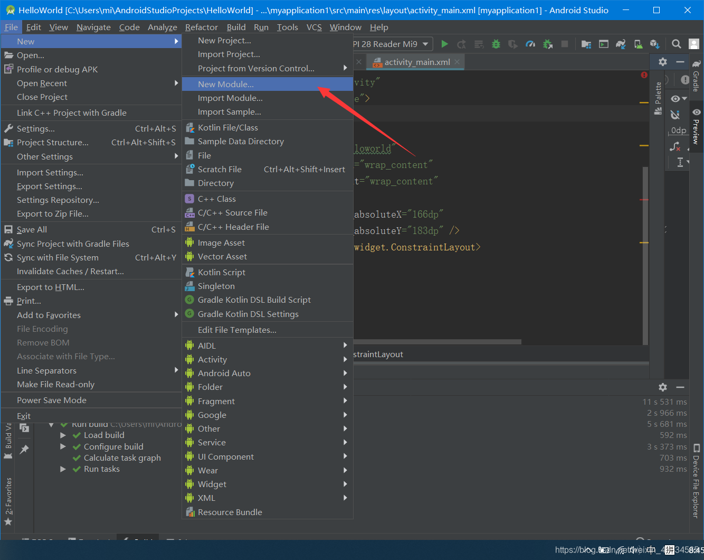This screenshot has width=704, height=560.
Task: Choose Invalidate Caches / Restart...
Action: coord(91,271)
